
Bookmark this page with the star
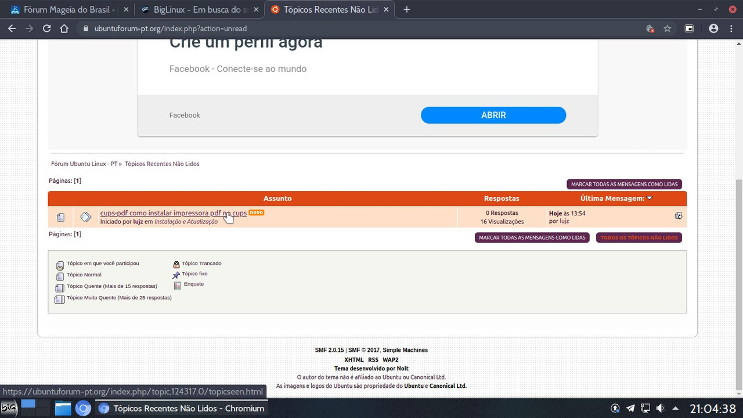[668, 28]
